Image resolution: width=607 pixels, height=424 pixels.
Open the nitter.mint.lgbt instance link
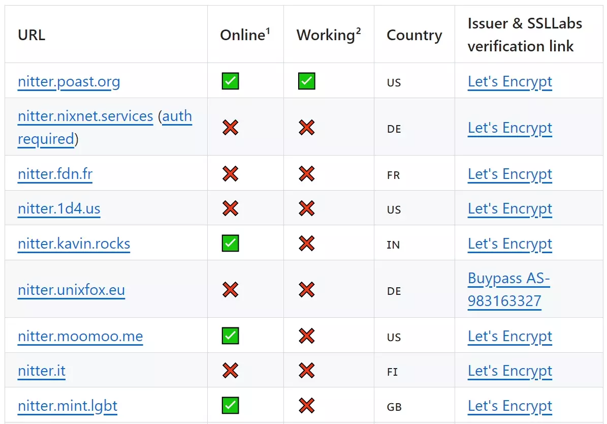[67, 406]
